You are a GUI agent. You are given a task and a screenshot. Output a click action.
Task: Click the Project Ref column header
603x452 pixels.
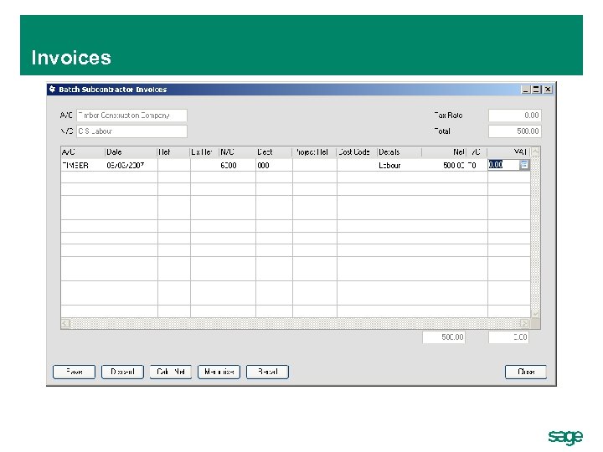[x=315, y=152]
